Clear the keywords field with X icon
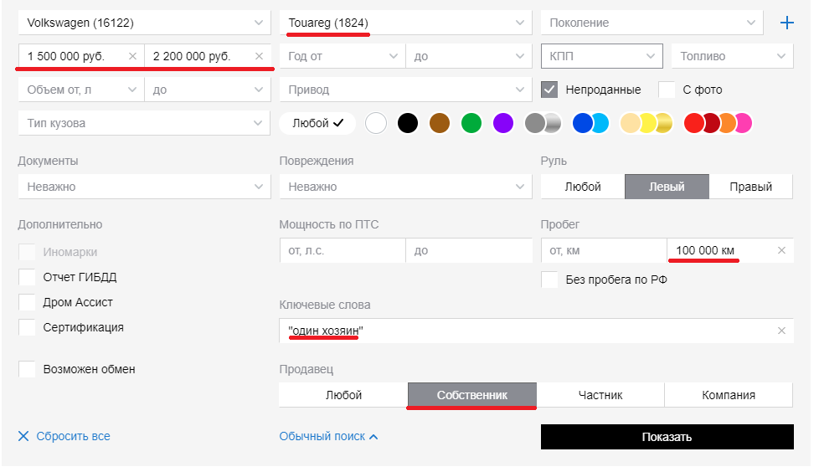Screen dimensions: 819x472 781,331
